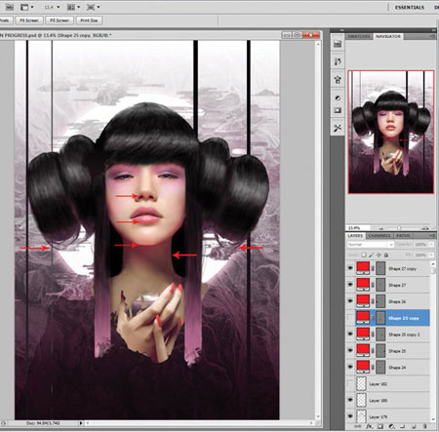439x432 pixels.
Task: Click the Layers panel scroll up arrow
Action: [433, 263]
